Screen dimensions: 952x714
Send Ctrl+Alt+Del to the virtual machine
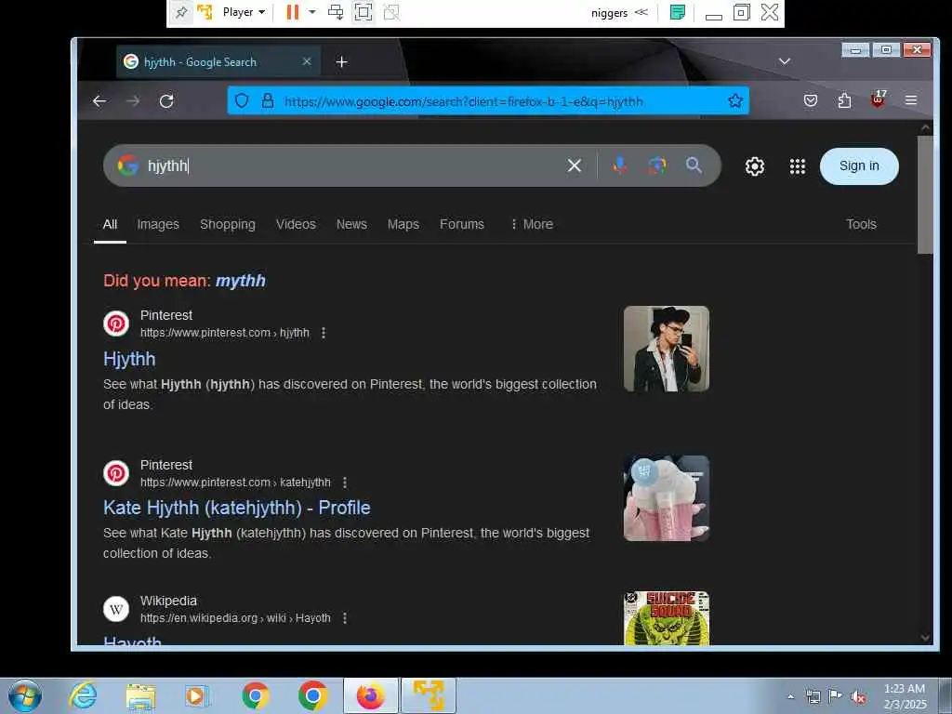point(335,12)
